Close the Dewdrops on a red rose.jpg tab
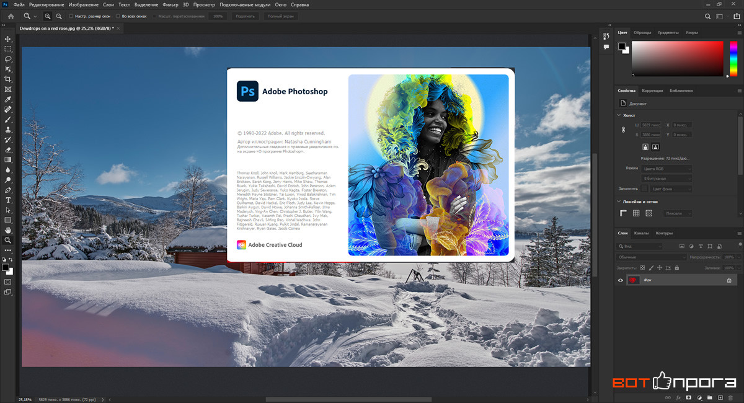This screenshot has height=403, width=744. tap(119, 29)
